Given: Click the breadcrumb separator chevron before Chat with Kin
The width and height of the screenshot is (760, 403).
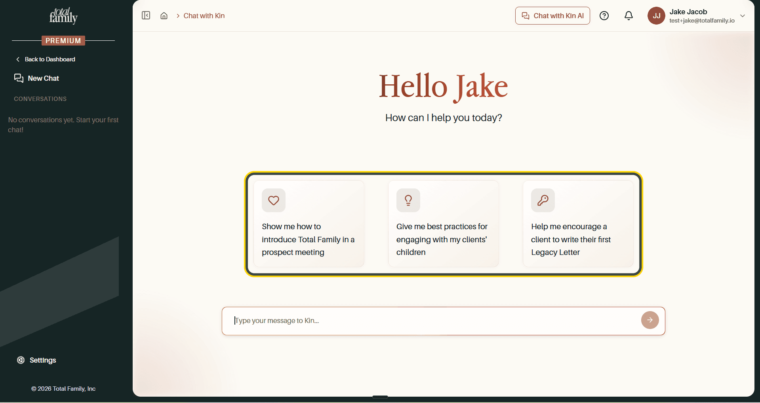Looking at the screenshot, I should click(x=178, y=16).
